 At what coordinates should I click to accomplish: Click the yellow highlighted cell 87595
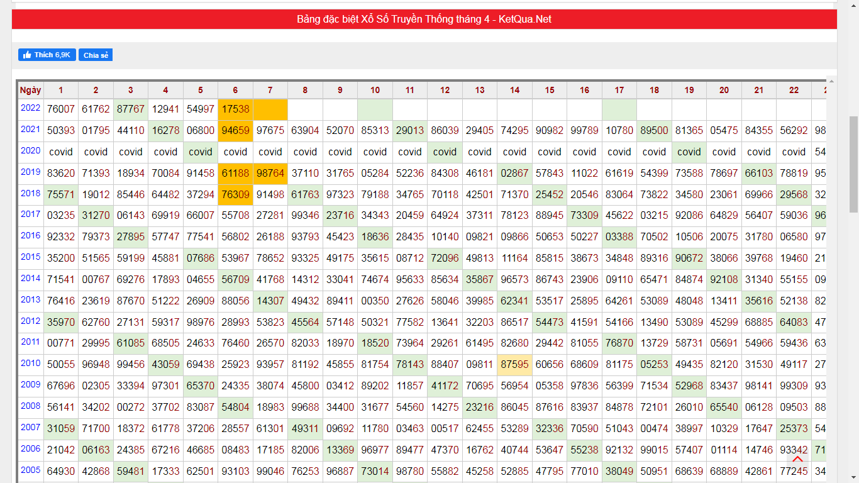pyautogui.click(x=514, y=364)
